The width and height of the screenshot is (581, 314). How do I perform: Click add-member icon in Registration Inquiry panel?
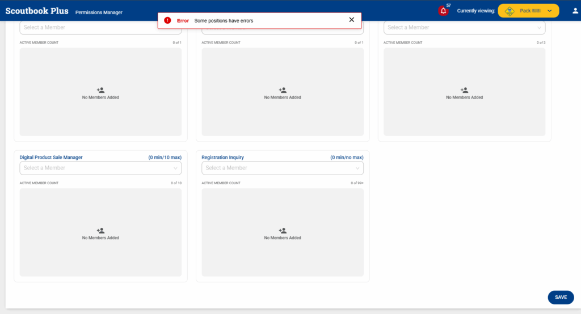[283, 231]
